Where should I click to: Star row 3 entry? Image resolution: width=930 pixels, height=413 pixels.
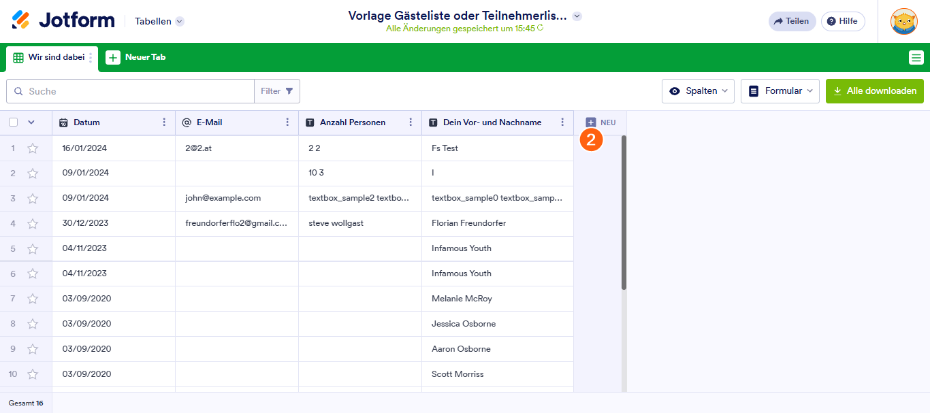point(33,199)
